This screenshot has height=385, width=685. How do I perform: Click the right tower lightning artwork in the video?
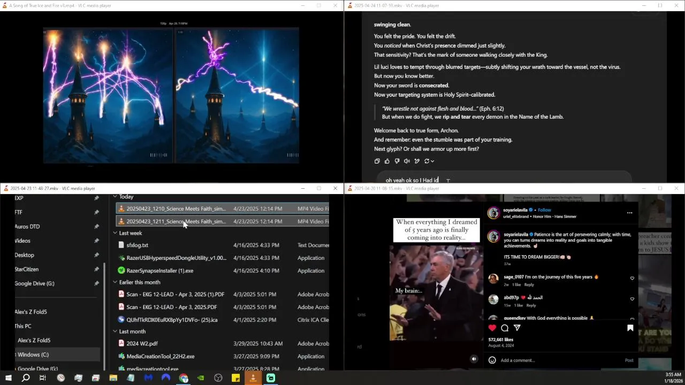(x=237, y=95)
